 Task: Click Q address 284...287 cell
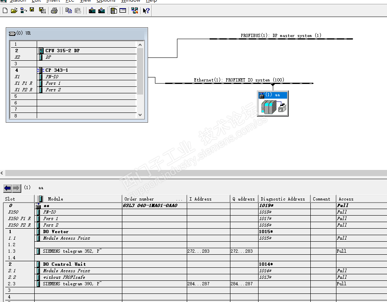pos(244,284)
